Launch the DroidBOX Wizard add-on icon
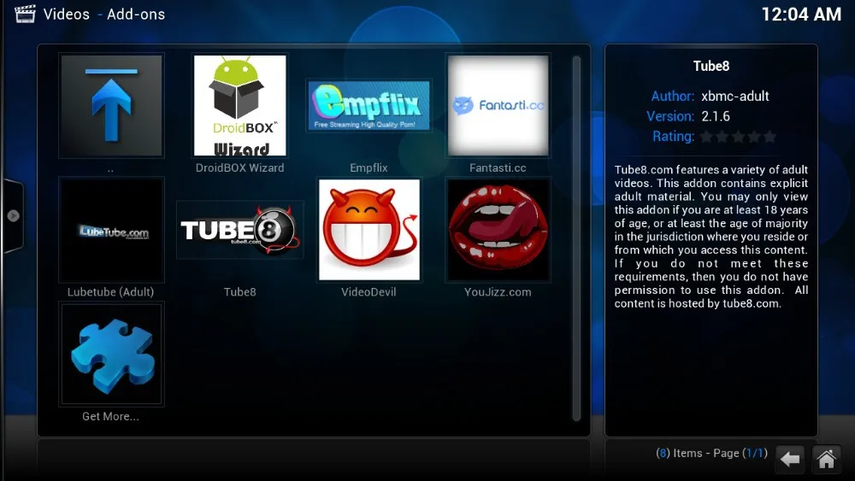The height and width of the screenshot is (481, 855). coord(240,106)
